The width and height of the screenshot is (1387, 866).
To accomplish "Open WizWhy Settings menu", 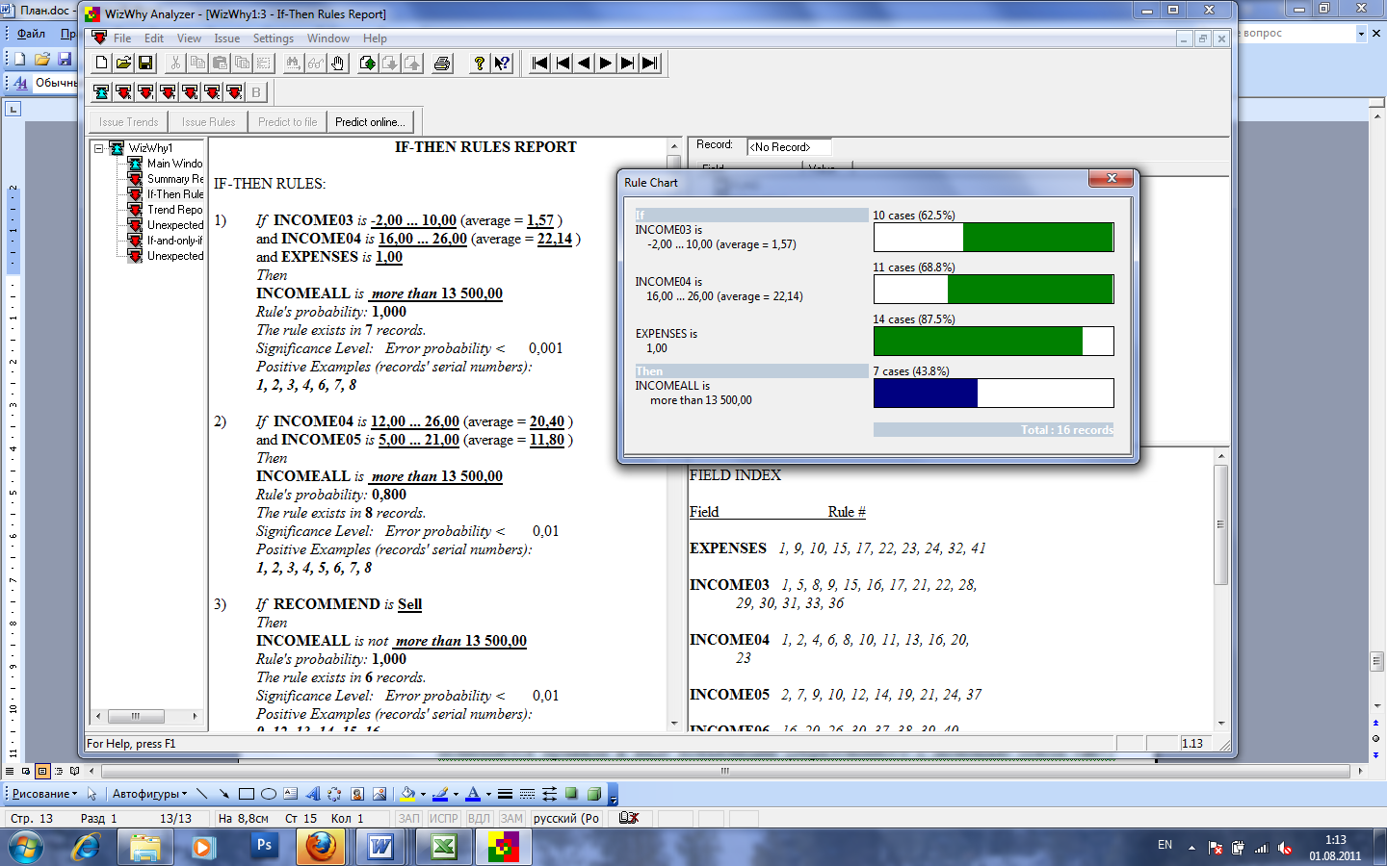I will click(x=274, y=38).
